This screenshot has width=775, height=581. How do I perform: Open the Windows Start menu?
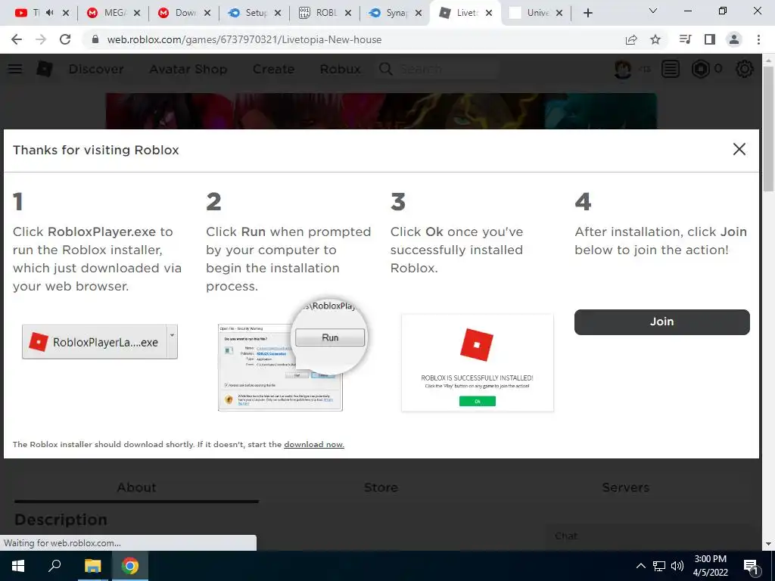(18, 566)
